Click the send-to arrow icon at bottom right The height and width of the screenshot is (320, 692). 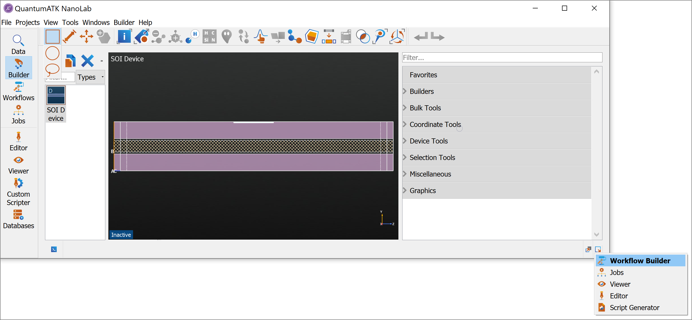(x=598, y=249)
